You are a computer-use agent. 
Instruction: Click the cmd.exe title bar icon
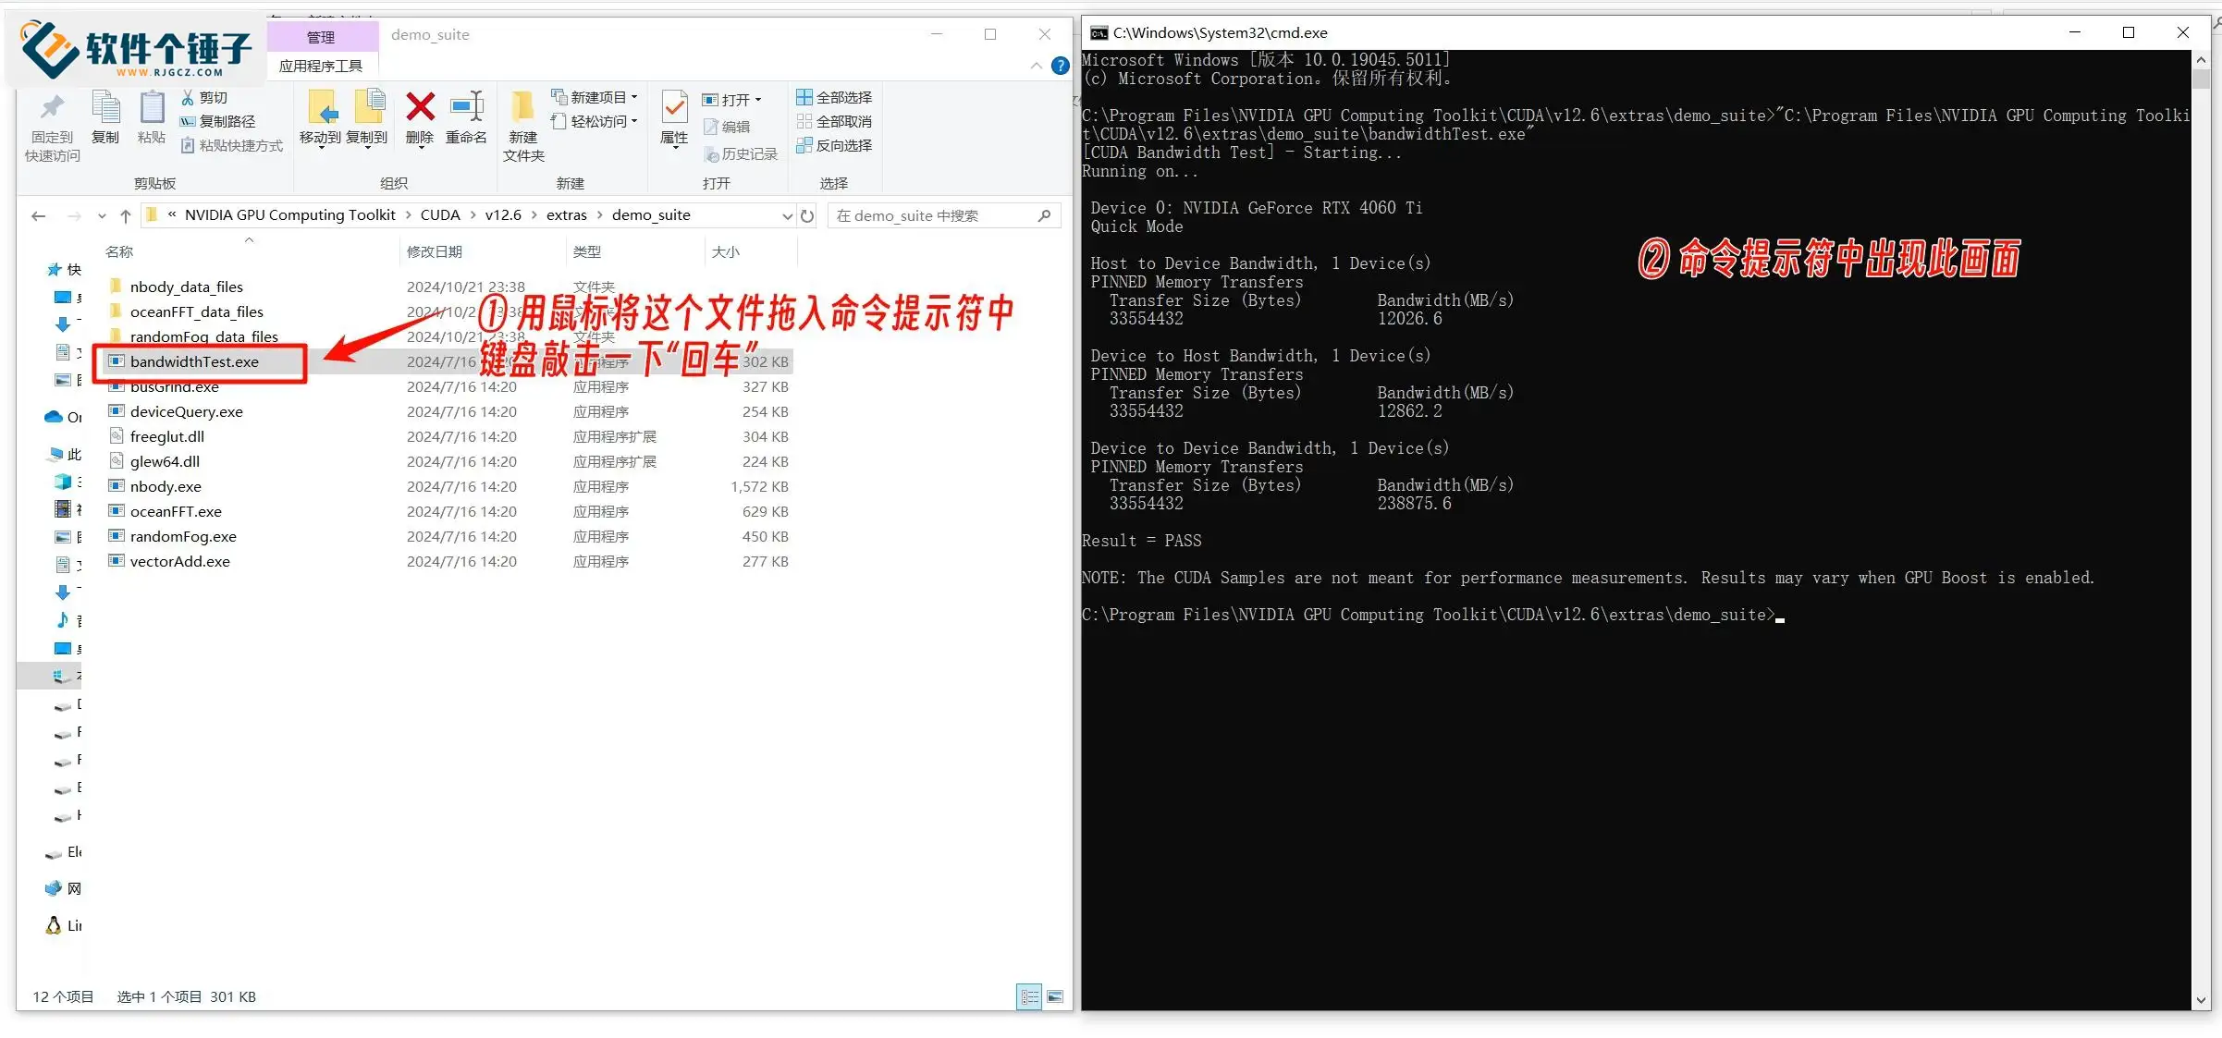point(1099,32)
